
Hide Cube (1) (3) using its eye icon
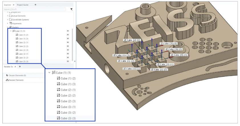(68, 39)
